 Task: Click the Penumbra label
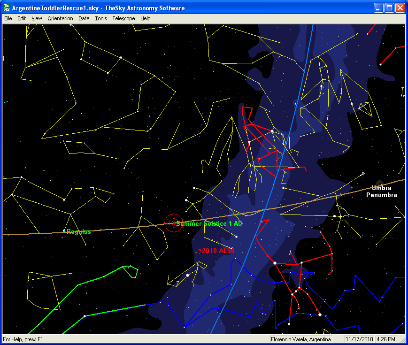pos(381,195)
